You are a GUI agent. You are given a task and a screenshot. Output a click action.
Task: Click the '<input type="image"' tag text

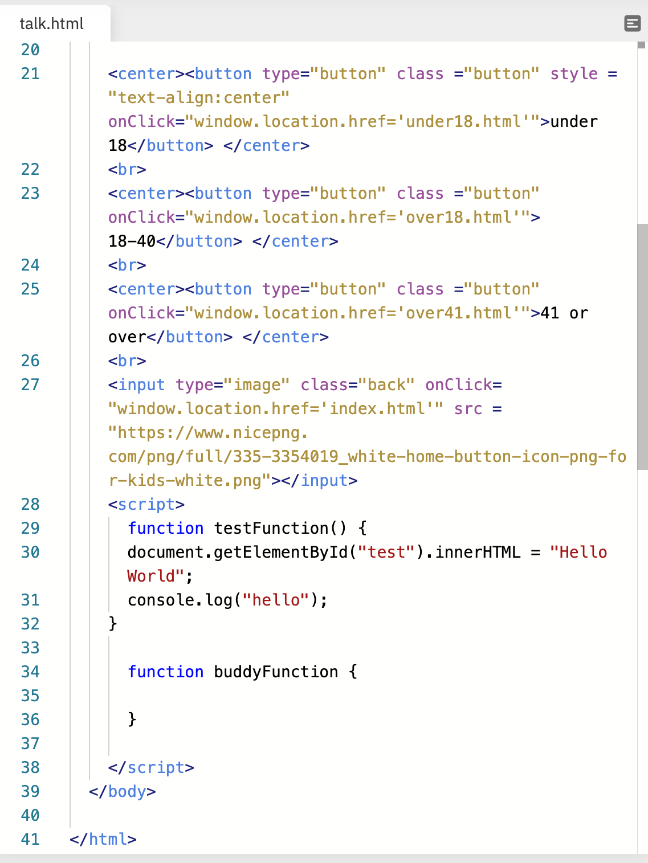tap(199, 385)
